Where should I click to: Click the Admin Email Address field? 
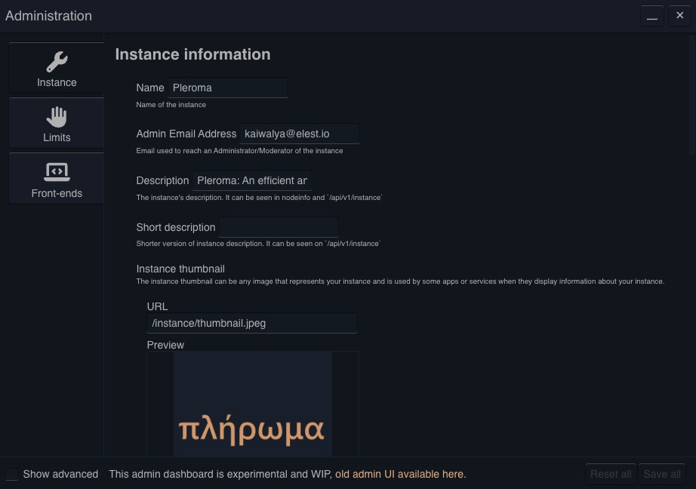pos(300,134)
